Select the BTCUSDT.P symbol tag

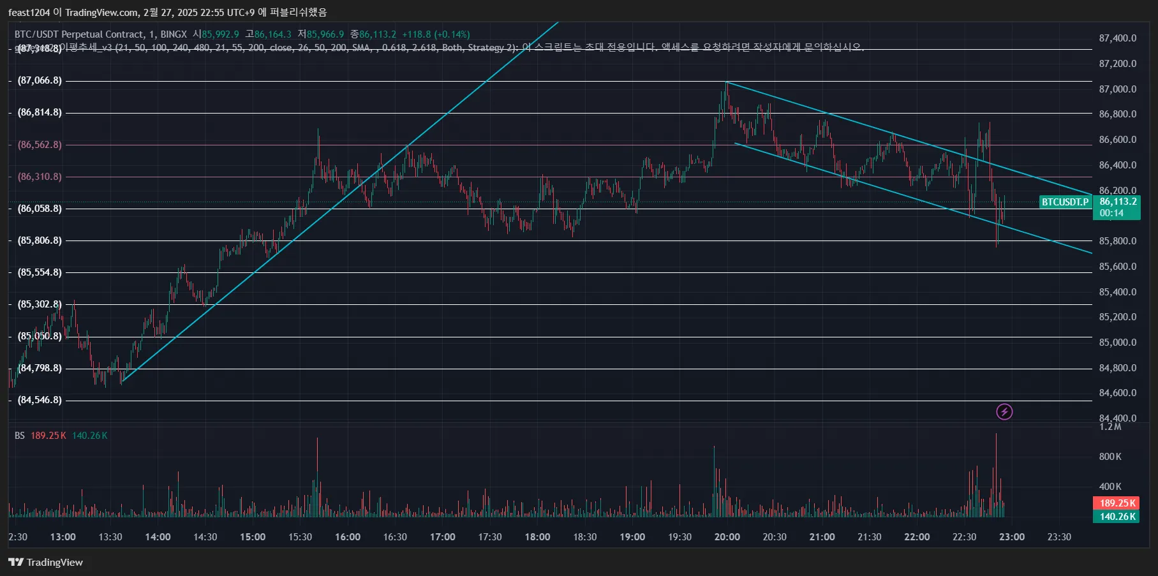click(x=1065, y=202)
